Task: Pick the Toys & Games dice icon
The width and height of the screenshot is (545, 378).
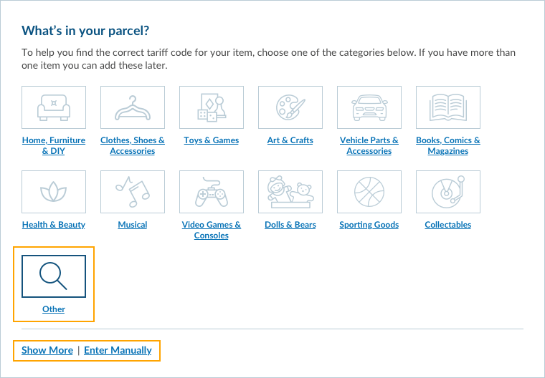Action: click(212, 107)
